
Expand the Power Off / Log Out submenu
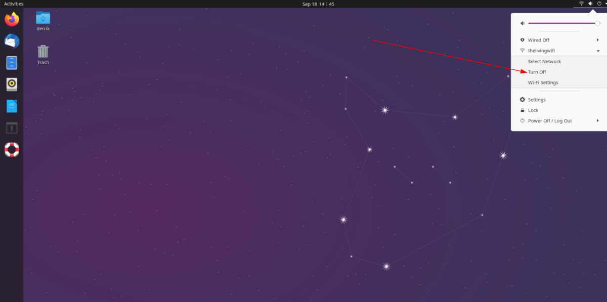597,120
